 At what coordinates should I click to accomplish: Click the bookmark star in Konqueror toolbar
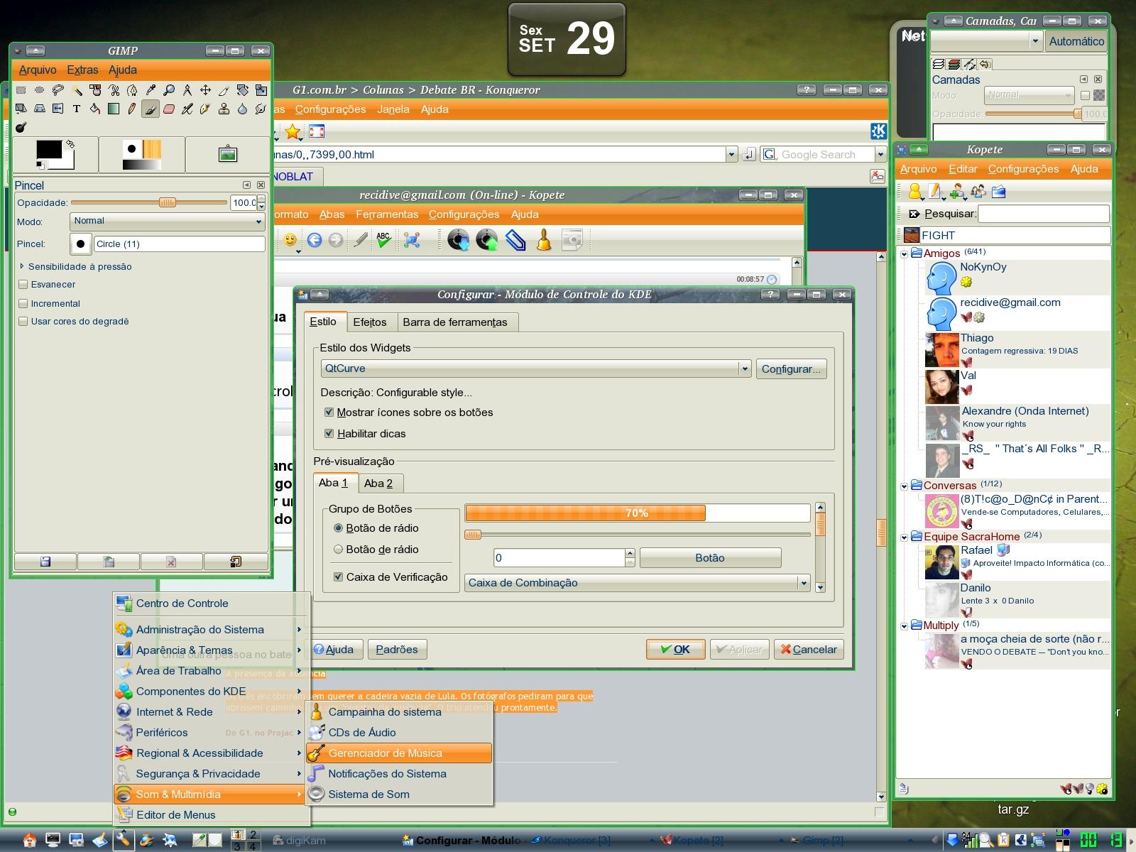(293, 132)
